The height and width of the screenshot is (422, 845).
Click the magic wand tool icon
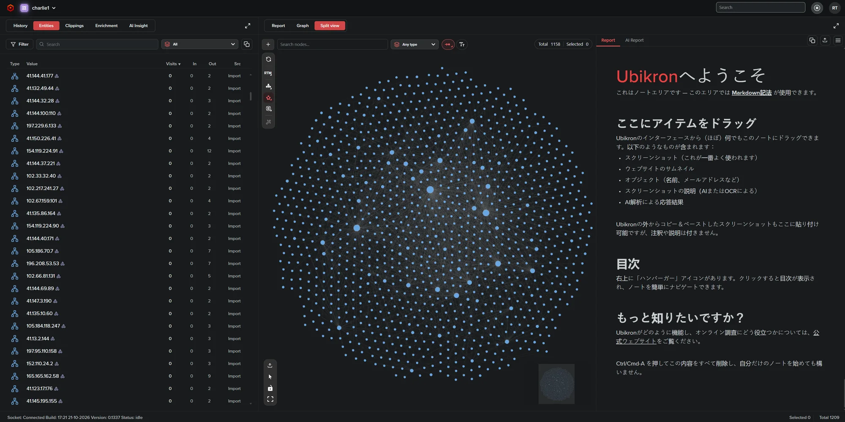click(x=268, y=122)
